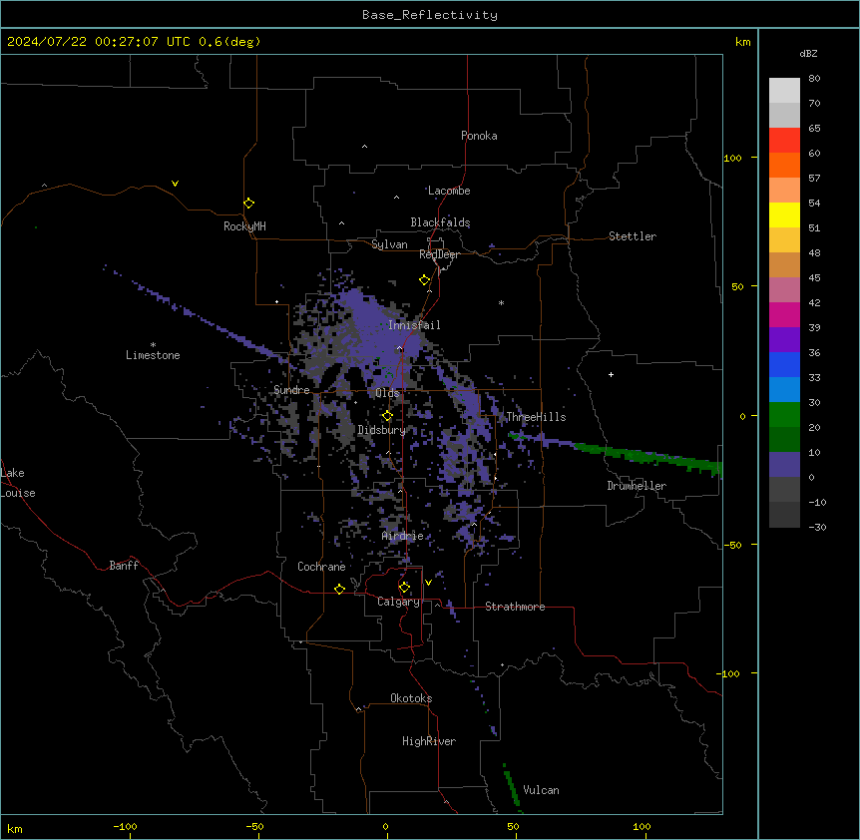
Task: Click the yellow 51 dBZ legend swatch
Action: coord(784,214)
